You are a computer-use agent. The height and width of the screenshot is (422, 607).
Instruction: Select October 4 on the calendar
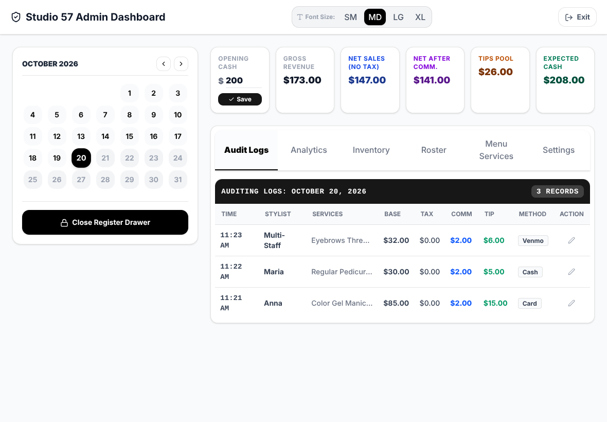pos(33,115)
